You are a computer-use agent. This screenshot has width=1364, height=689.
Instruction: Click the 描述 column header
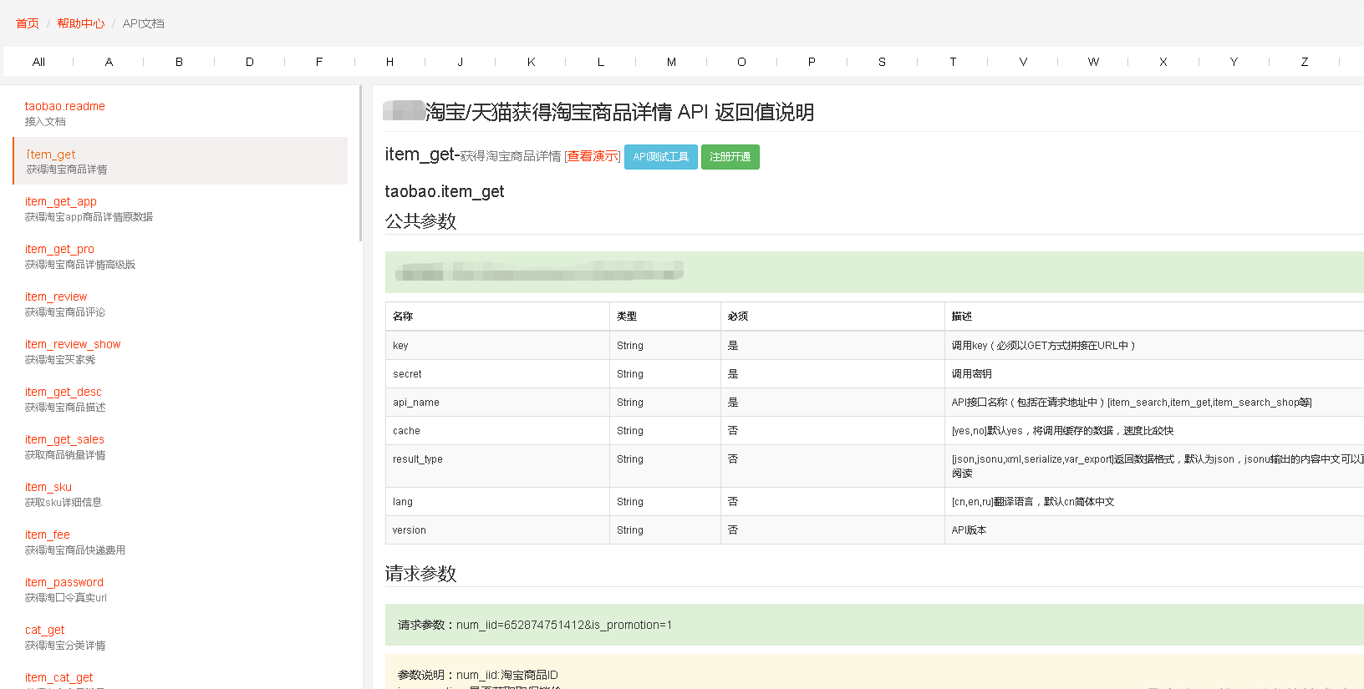pos(1154,317)
